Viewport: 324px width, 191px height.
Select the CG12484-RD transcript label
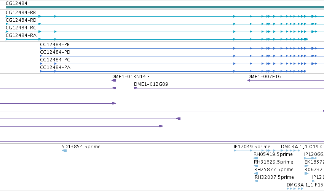(21, 20)
